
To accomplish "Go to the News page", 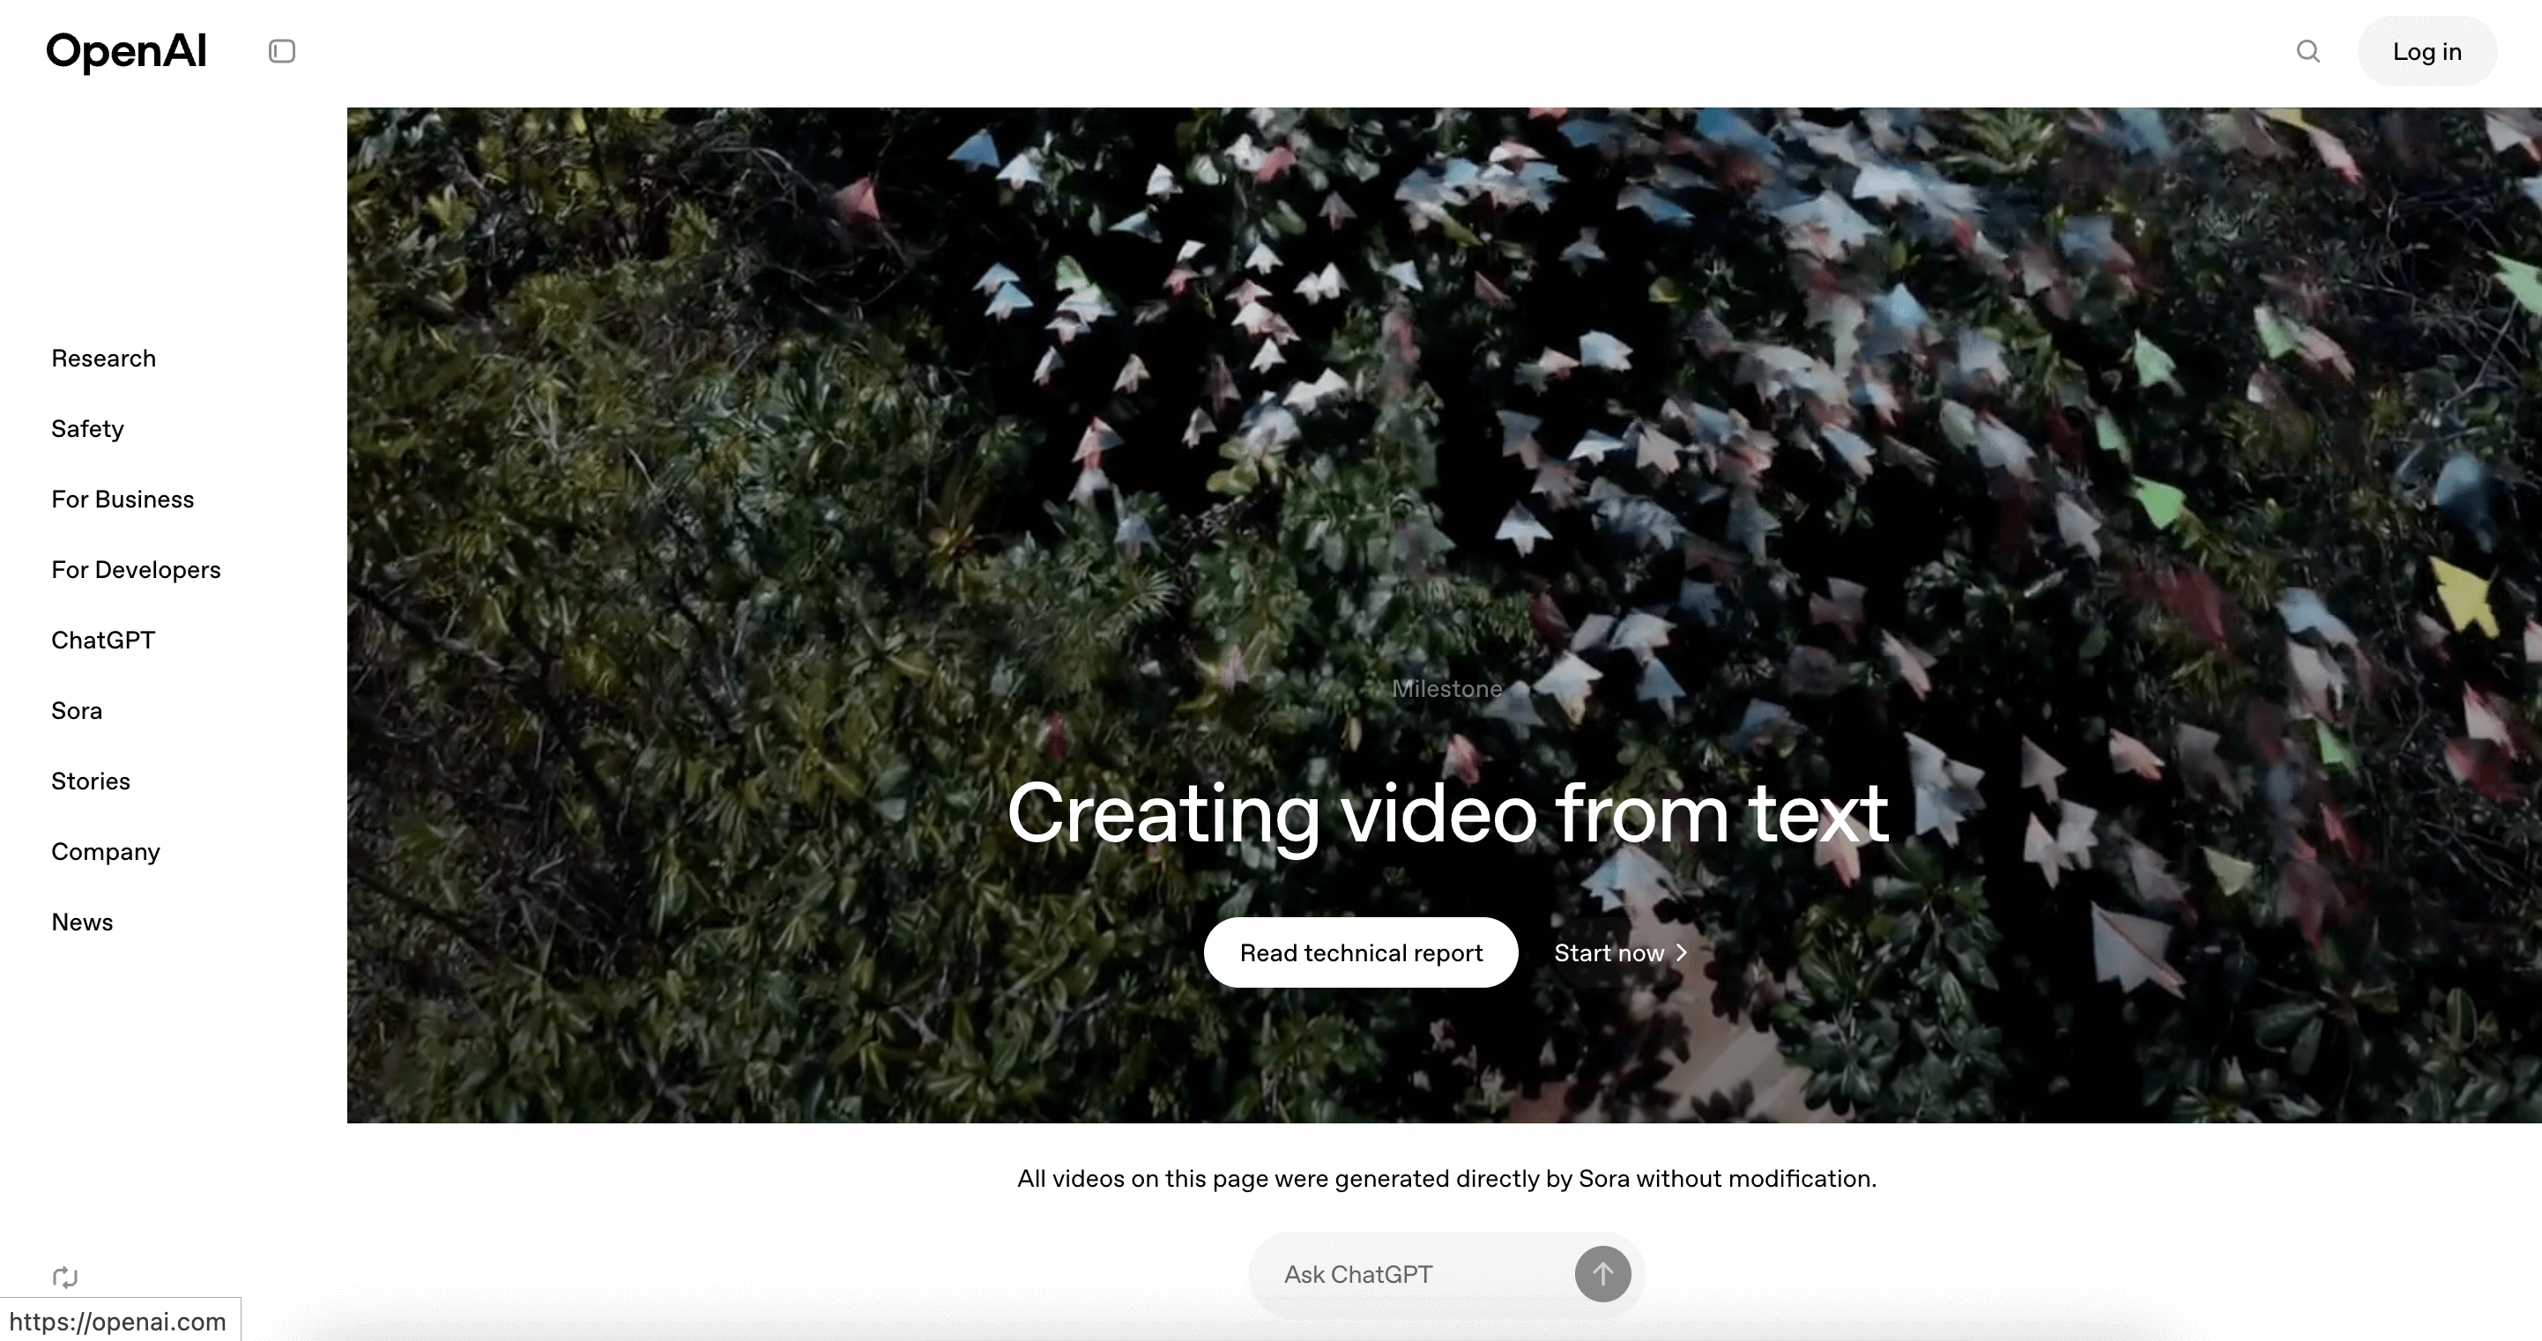I will (x=82, y=922).
